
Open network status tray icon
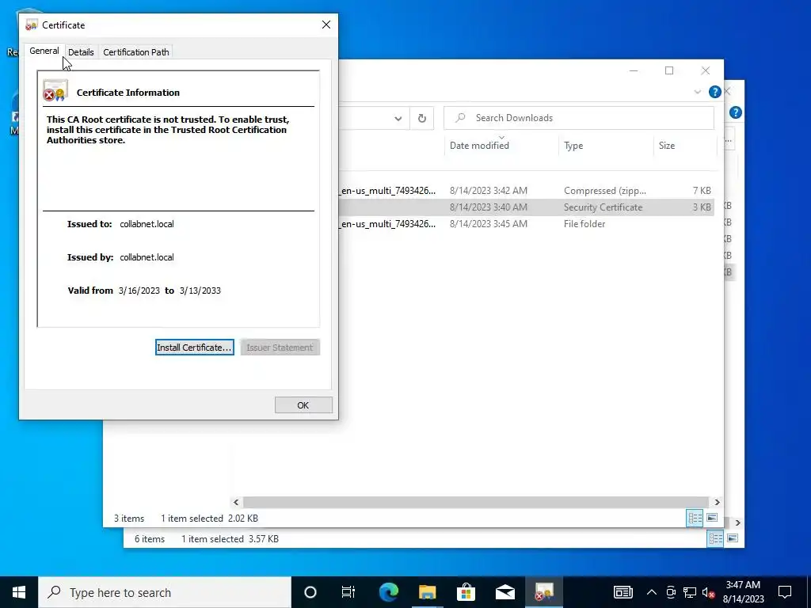click(x=690, y=592)
